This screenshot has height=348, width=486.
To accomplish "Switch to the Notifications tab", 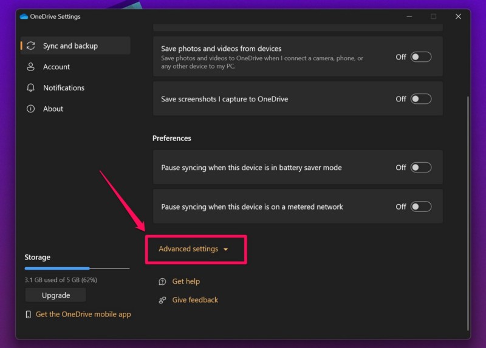I will (64, 88).
